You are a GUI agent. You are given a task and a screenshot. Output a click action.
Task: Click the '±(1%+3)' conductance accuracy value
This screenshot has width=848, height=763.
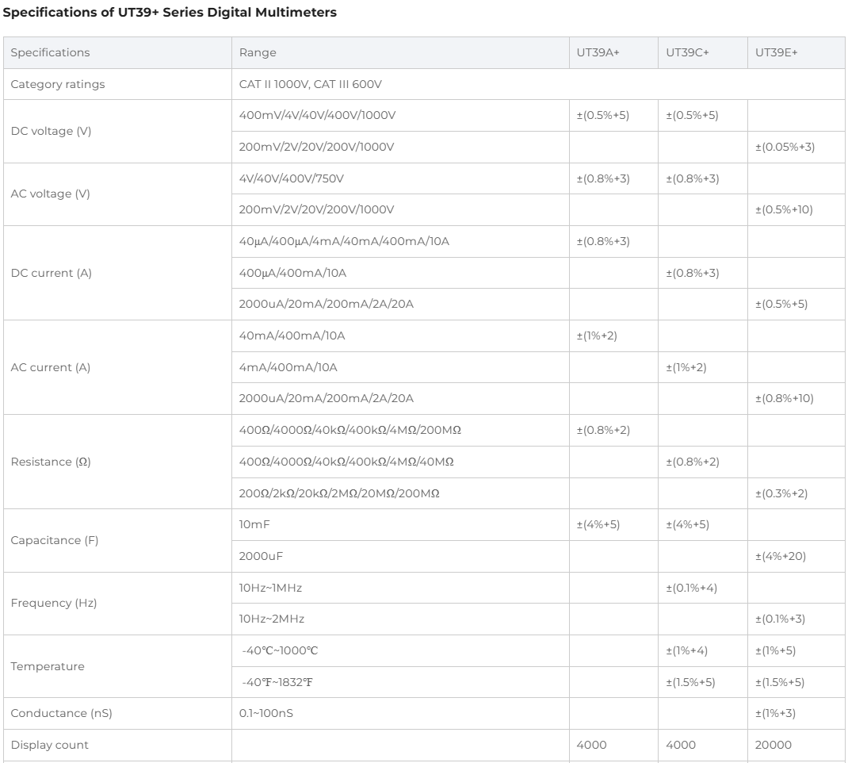coord(776,713)
